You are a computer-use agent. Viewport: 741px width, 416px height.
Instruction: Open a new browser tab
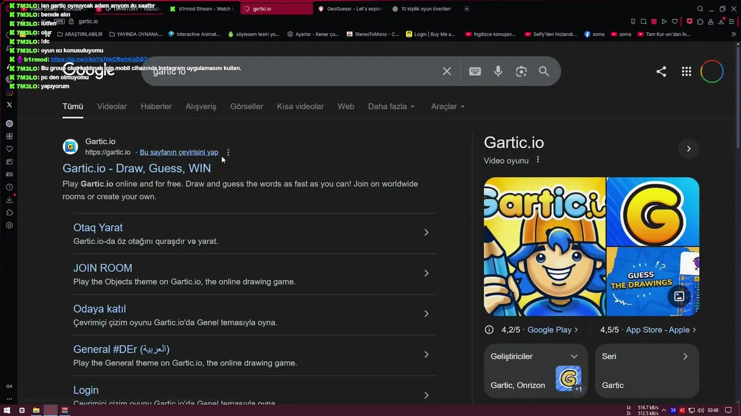(467, 9)
